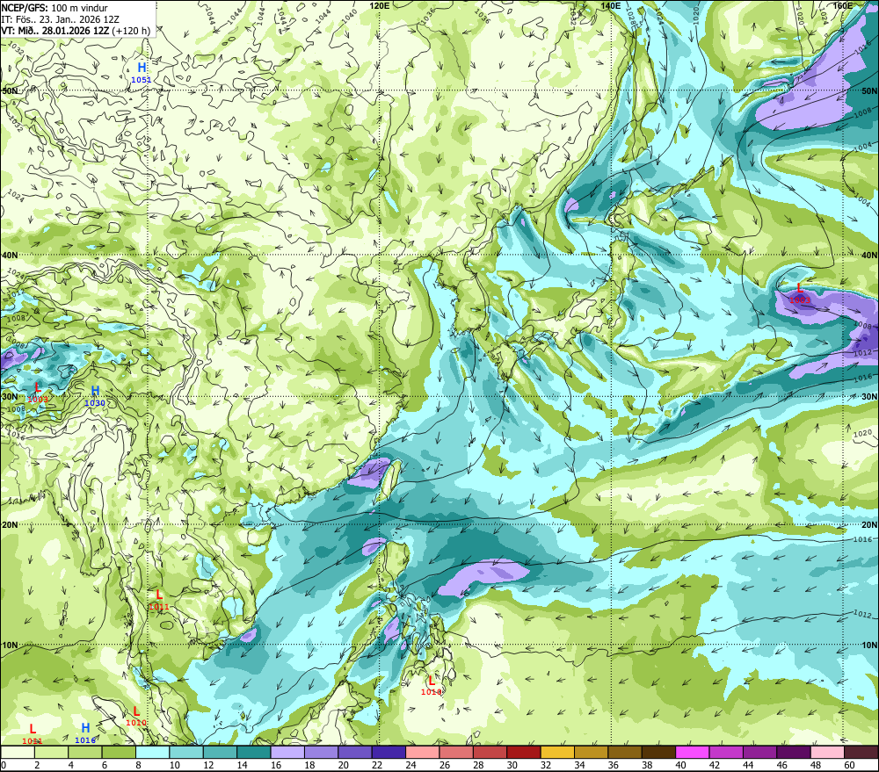The height and width of the screenshot is (772, 879).
Task: Click the 120E longitude label
Action: (x=380, y=5)
